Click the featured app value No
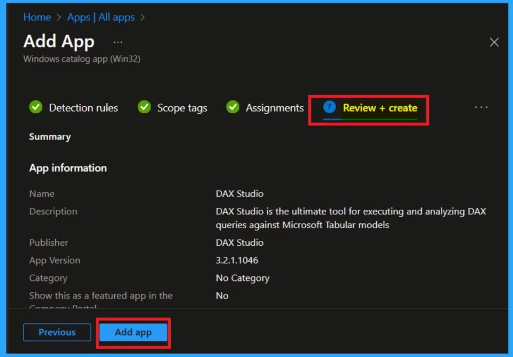The height and width of the screenshot is (357, 513). click(222, 296)
